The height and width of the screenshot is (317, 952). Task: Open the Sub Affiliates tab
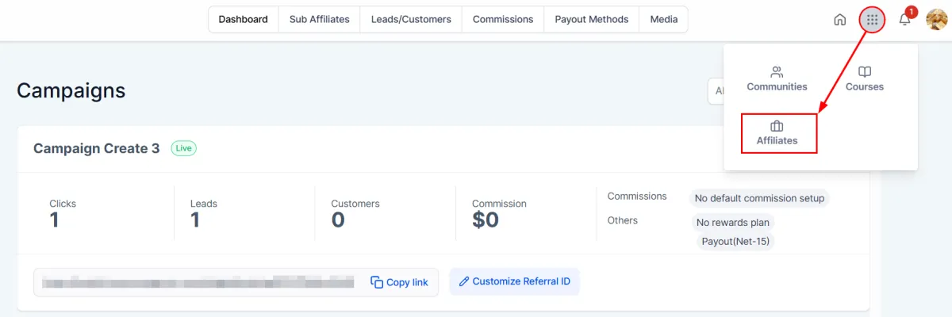click(x=319, y=20)
